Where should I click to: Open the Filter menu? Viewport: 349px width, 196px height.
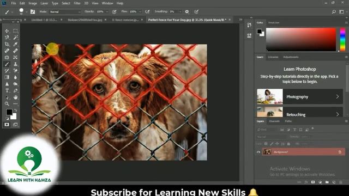[x=77, y=3]
